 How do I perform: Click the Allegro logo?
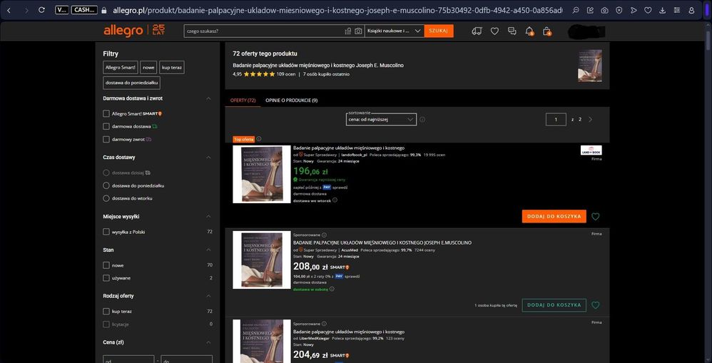point(123,31)
